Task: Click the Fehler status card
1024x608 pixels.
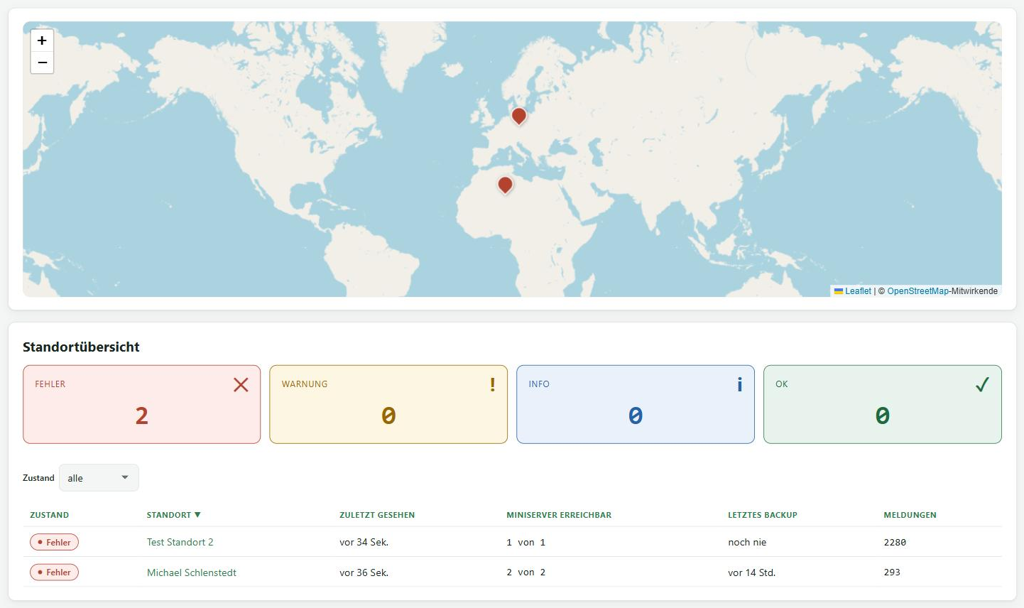Action: [142, 404]
